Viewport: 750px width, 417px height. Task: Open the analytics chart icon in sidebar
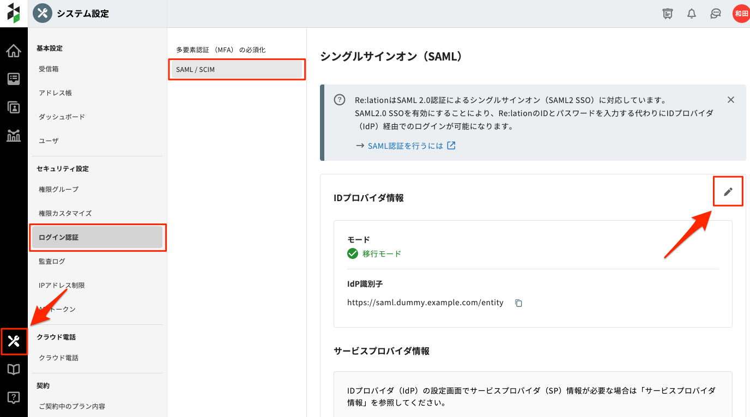click(x=14, y=135)
